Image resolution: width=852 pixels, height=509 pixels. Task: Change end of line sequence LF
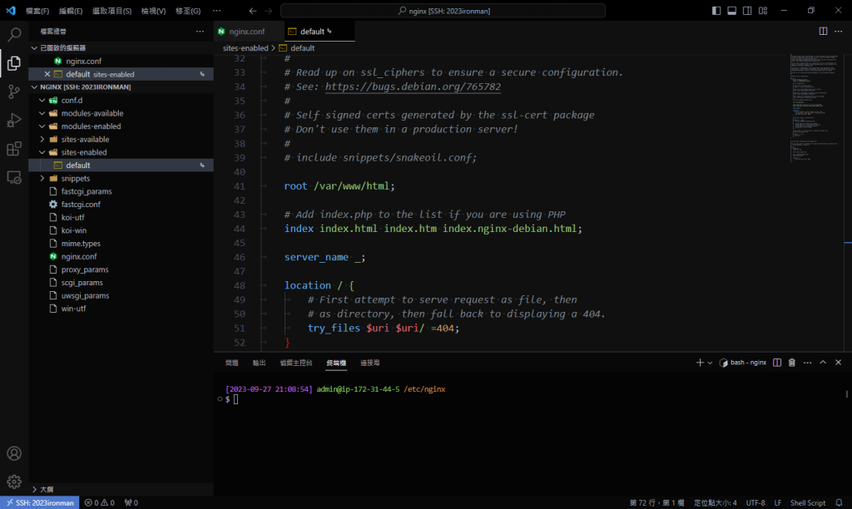pos(778,503)
